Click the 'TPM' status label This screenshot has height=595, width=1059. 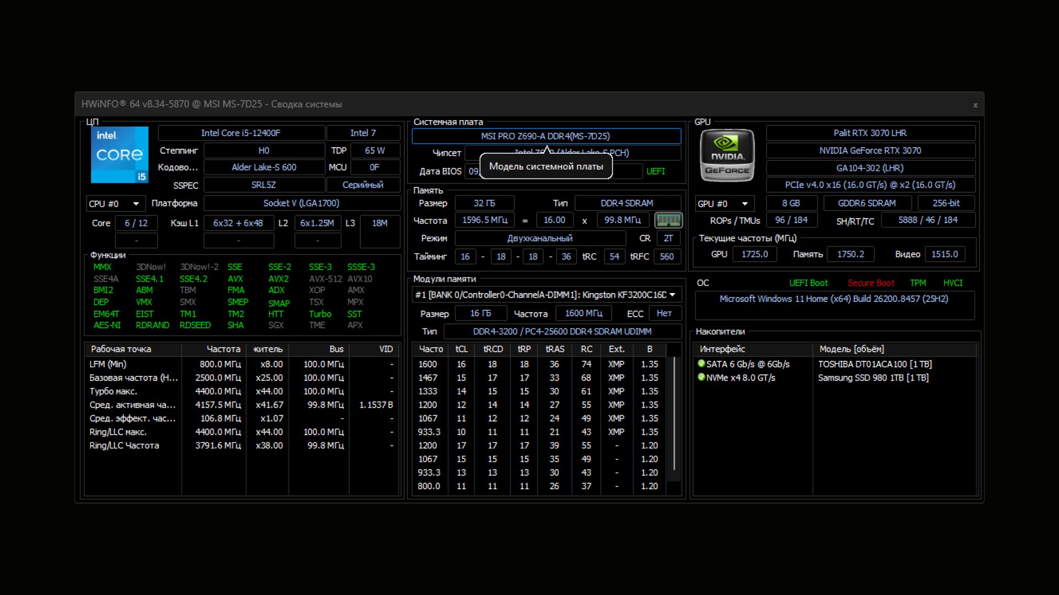(918, 283)
